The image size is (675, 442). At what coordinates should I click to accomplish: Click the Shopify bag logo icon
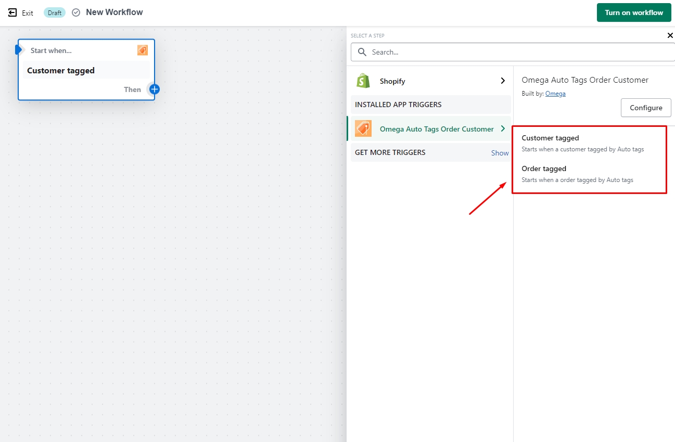[x=363, y=81]
